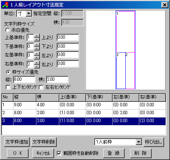The width and height of the screenshot is (170, 160).
Task: Click frame 3 in the layout preview
Action: point(121,71)
